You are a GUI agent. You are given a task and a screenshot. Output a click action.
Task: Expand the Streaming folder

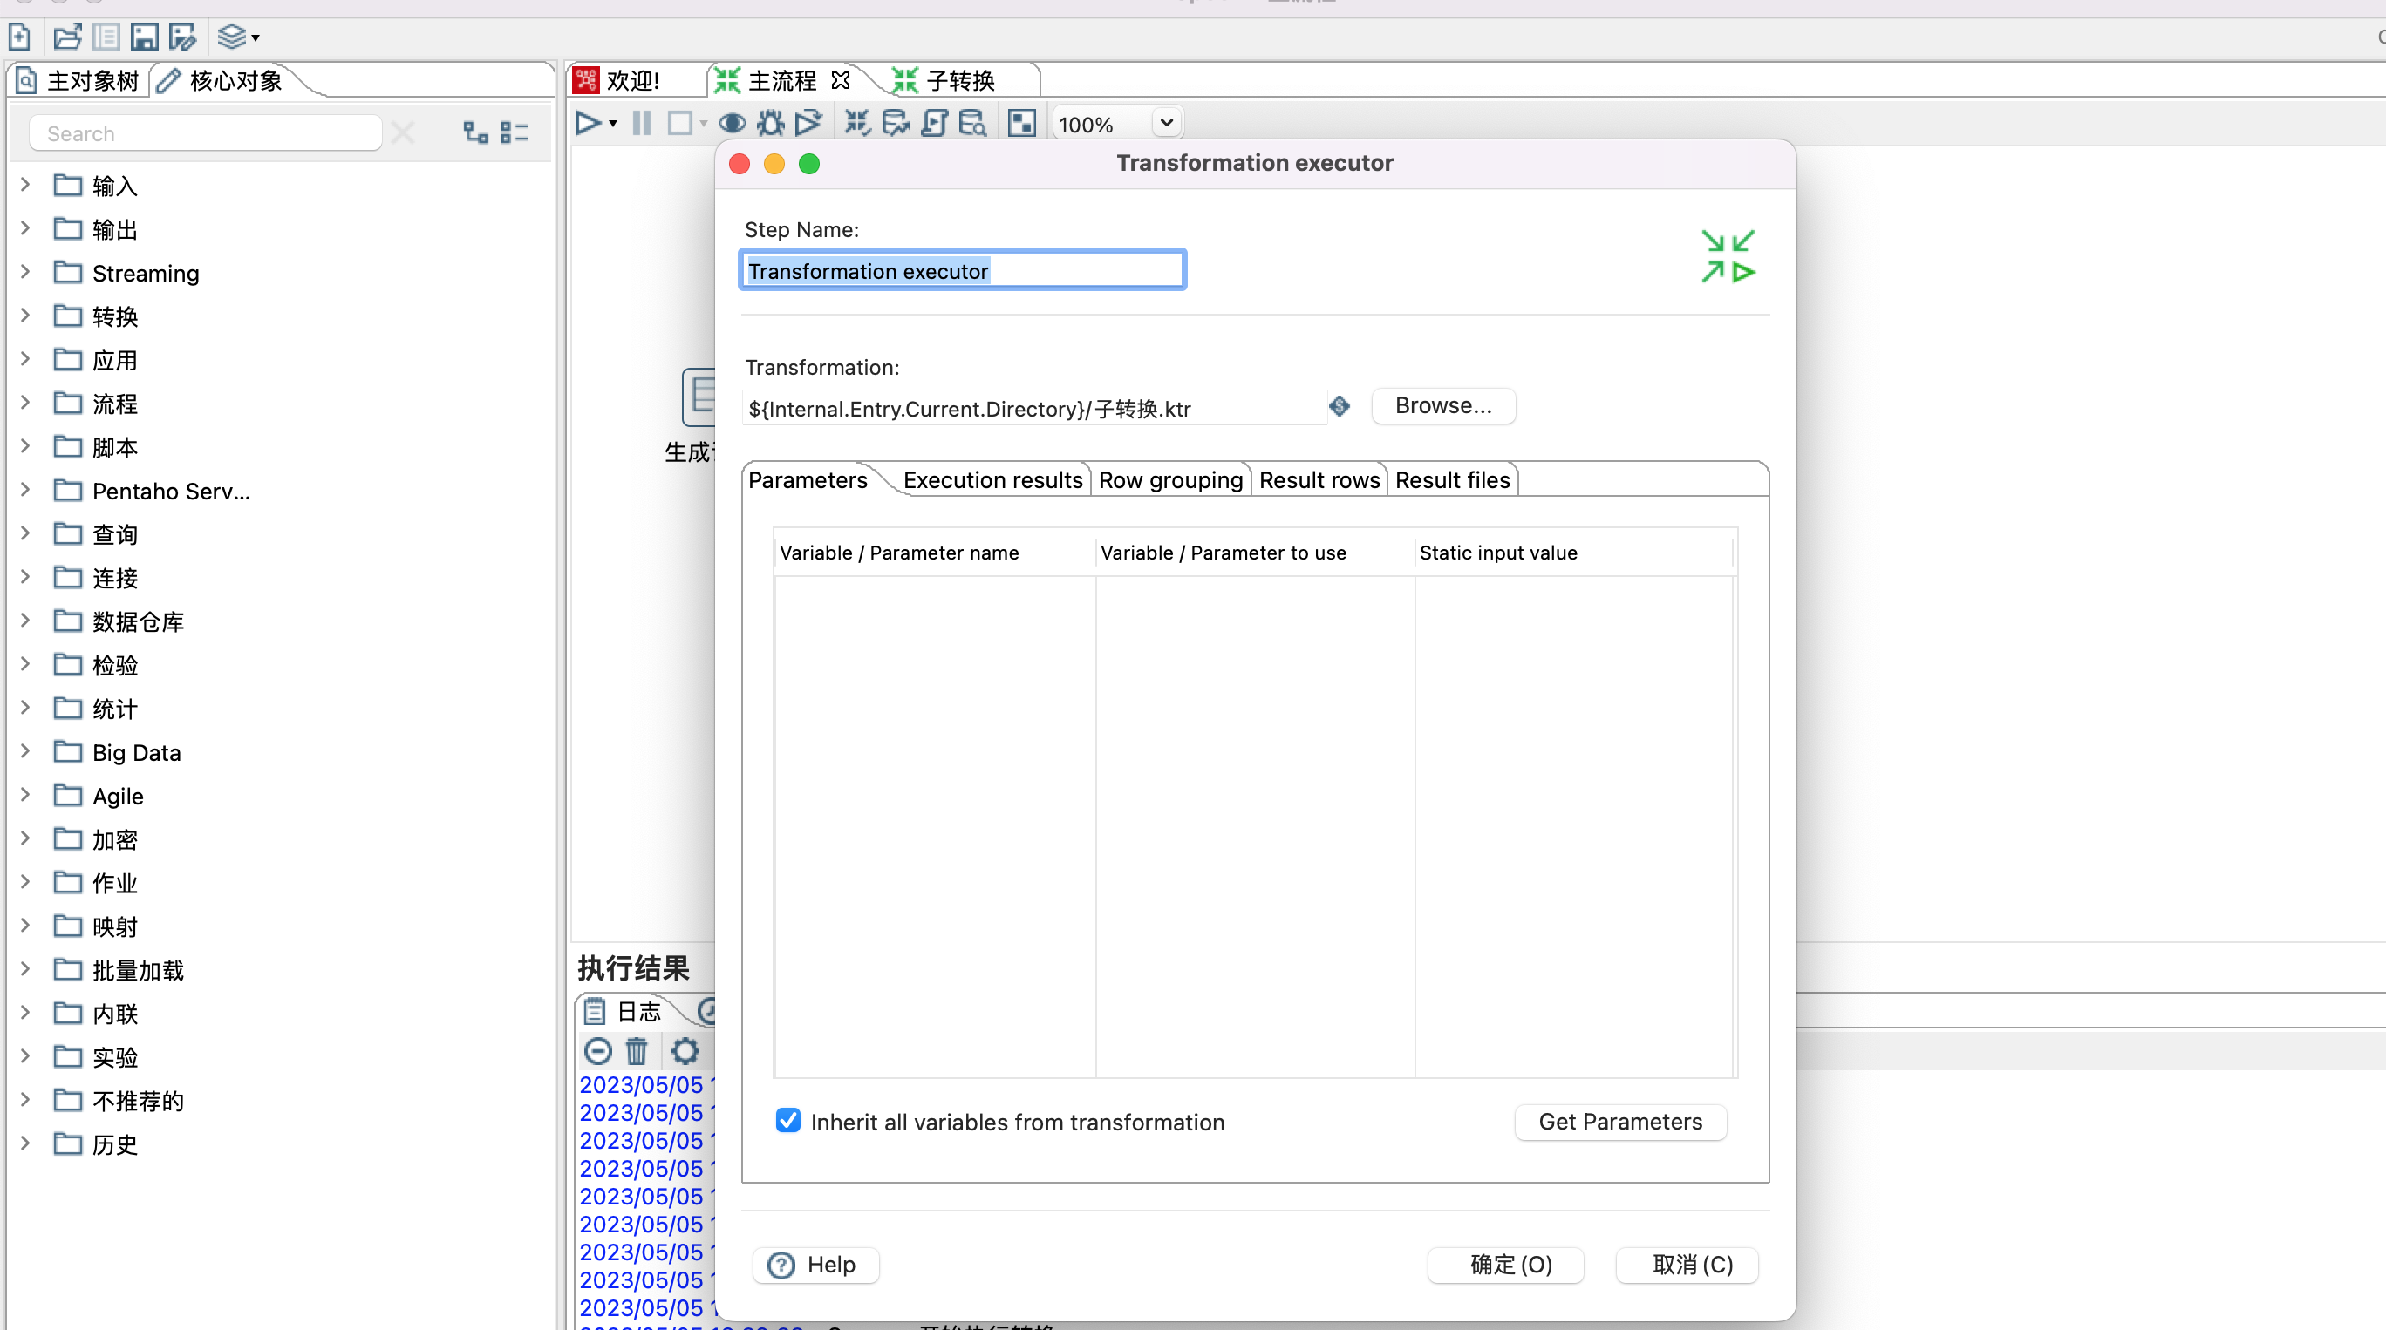(x=25, y=272)
